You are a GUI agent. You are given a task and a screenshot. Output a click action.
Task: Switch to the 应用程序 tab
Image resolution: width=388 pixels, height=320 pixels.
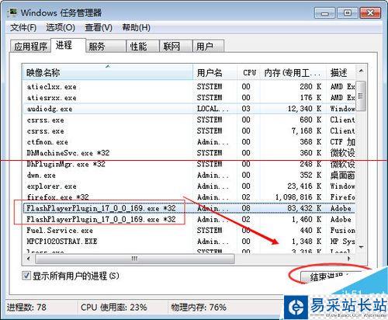pyautogui.click(x=30, y=47)
